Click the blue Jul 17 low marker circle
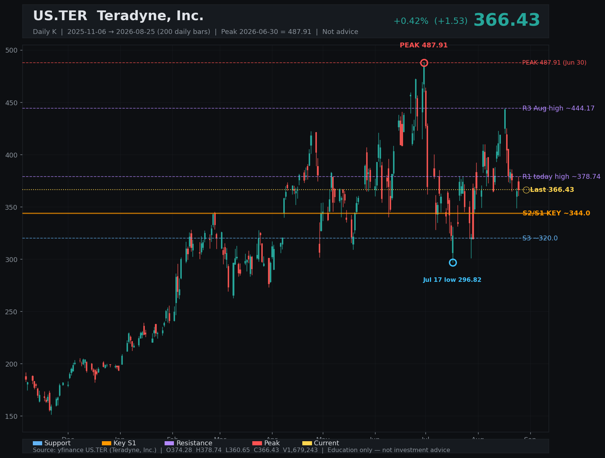This screenshot has width=605, height=458. [453, 263]
